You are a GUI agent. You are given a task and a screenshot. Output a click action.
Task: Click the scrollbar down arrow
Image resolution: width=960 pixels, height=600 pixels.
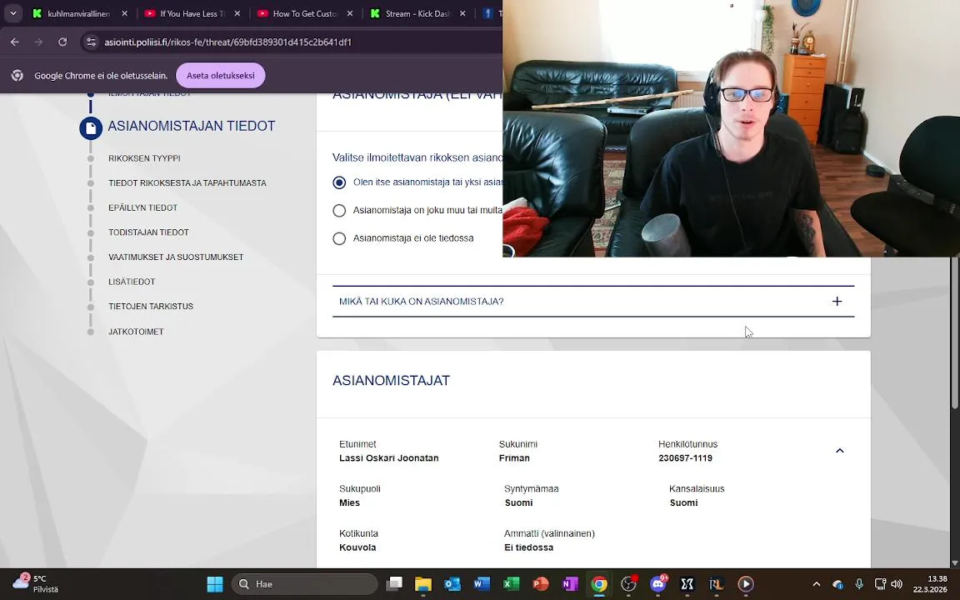[x=954, y=563]
